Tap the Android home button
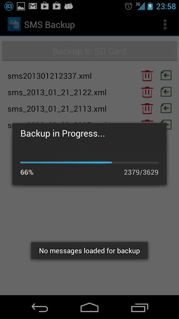This screenshot has height=319, width=179. [x=89, y=308]
